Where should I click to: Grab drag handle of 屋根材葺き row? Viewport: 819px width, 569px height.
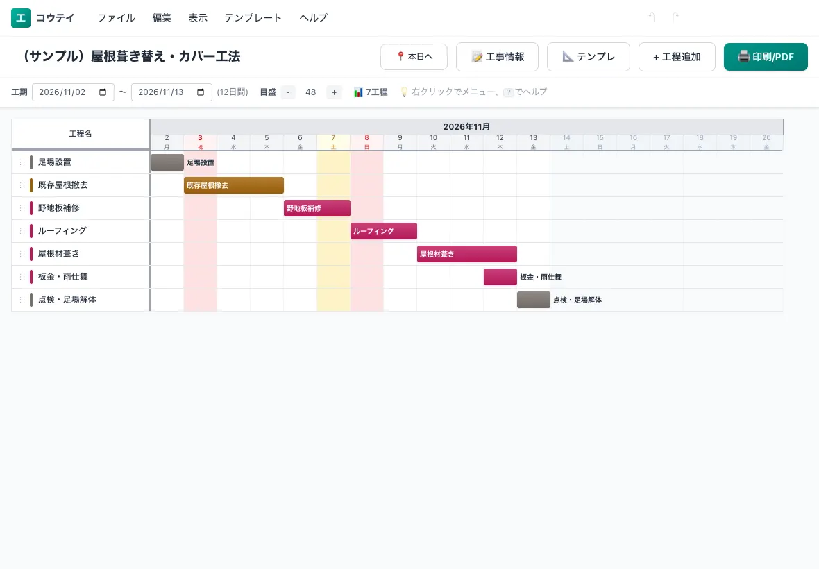coord(22,254)
